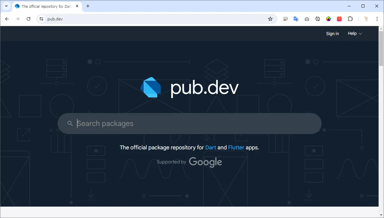This screenshot has height=218, width=384.
Task: Click the Google logo under Supported by
Action: pos(205,162)
